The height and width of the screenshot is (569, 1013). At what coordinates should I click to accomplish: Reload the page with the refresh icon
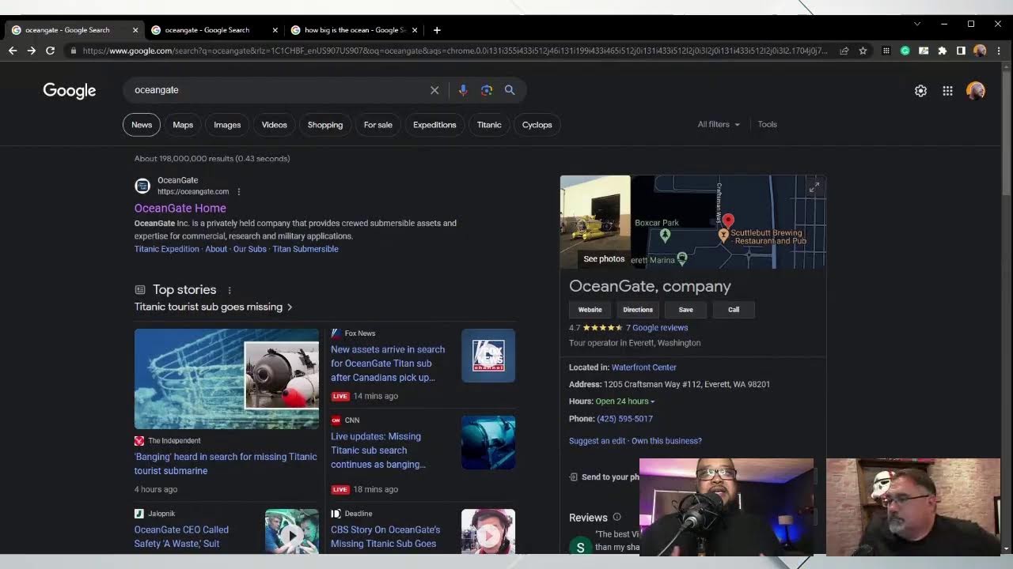click(x=50, y=51)
